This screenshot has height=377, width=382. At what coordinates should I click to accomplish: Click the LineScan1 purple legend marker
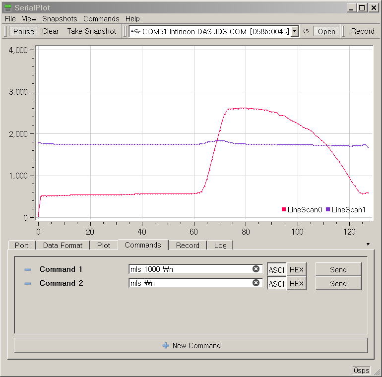(x=328, y=209)
